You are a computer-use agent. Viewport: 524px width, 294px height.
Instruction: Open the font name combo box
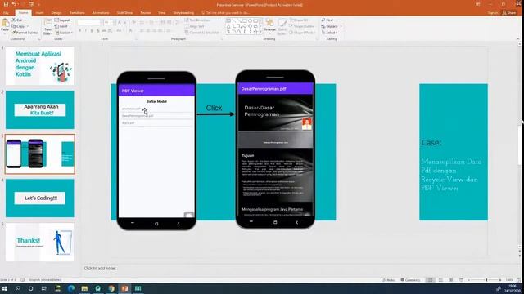point(89,22)
